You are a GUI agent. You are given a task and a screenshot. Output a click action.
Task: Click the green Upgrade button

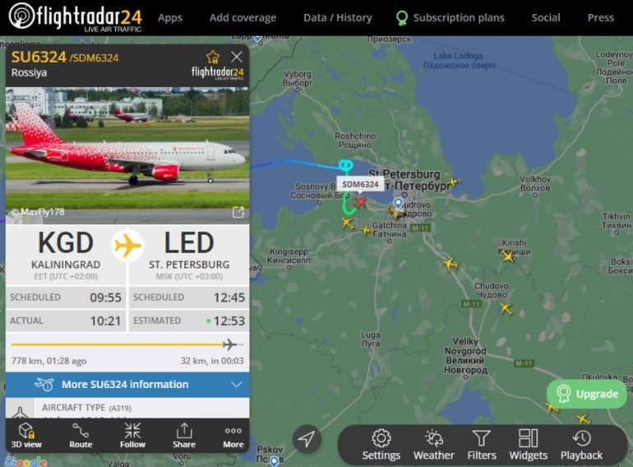click(587, 394)
